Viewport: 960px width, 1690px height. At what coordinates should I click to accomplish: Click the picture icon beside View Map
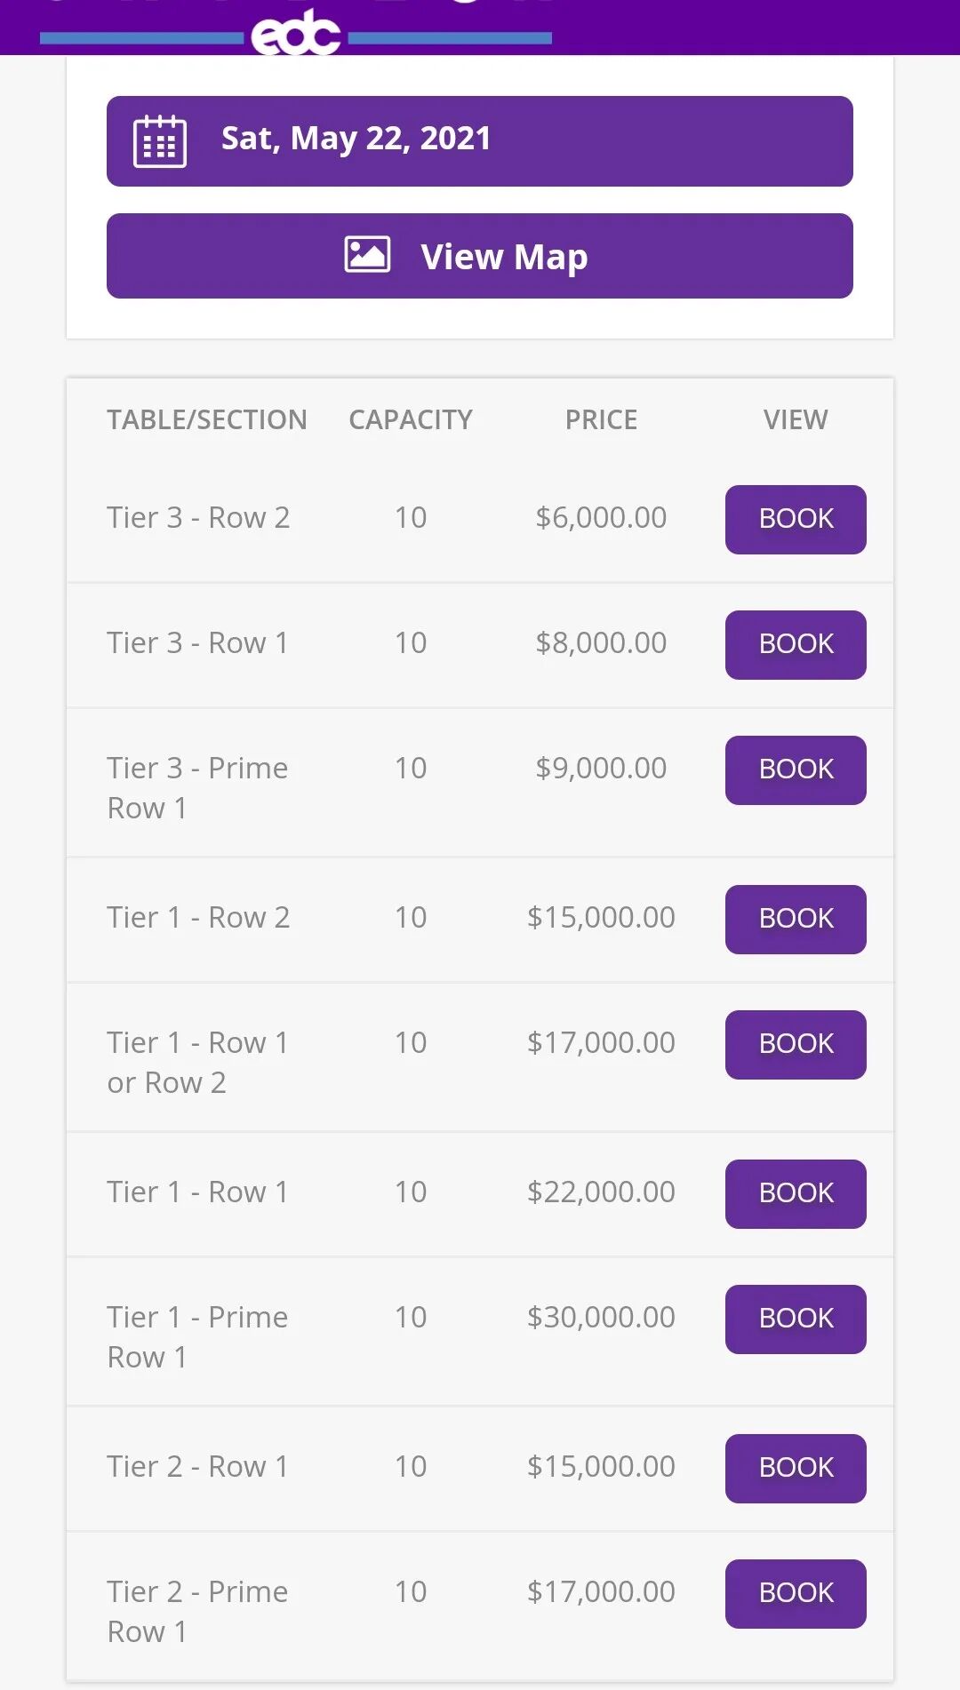367,255
